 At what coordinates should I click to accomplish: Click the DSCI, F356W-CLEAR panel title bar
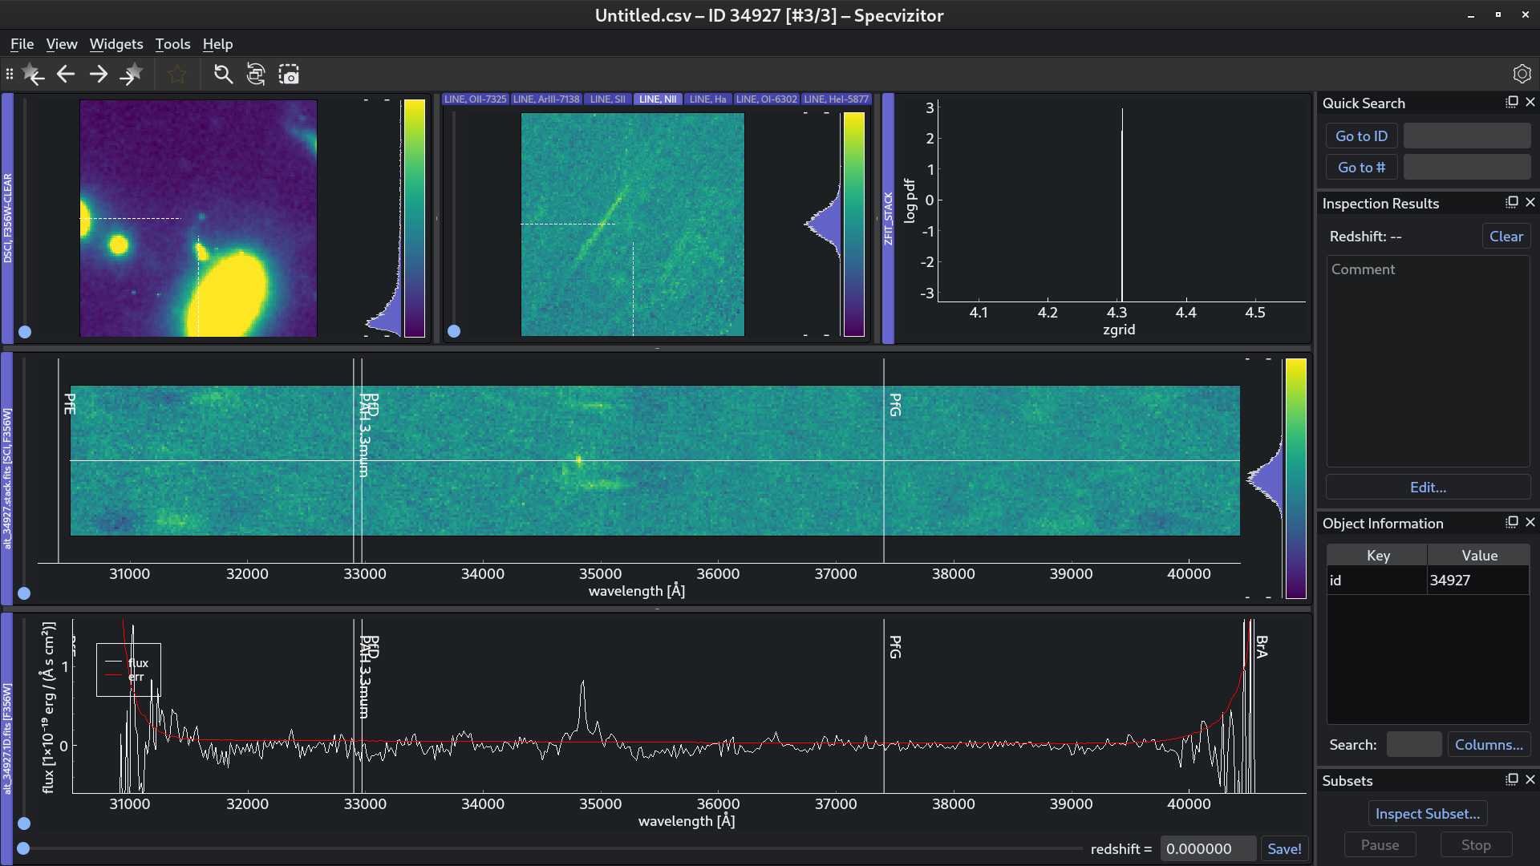pos(7,218)
